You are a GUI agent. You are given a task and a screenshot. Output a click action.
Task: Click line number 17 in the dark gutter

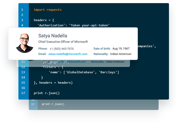coord(23,93)
